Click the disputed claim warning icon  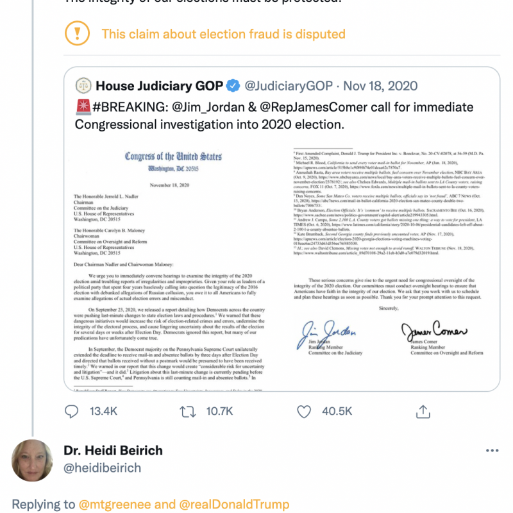tap(78, 33)
